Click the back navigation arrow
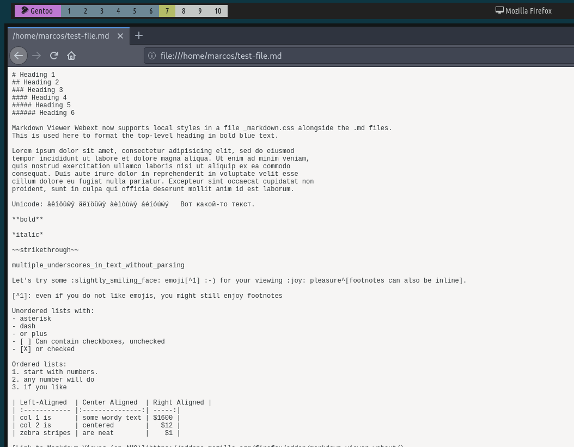The width and height of the screenshot is (574, 447). point(19,56)
